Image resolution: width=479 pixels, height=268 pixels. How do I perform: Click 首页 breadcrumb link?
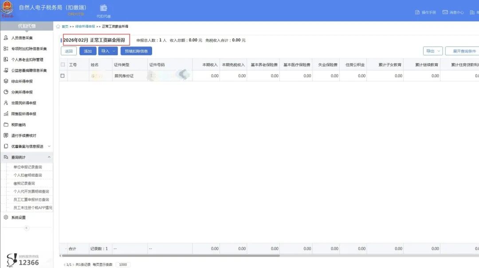[65, 27]
